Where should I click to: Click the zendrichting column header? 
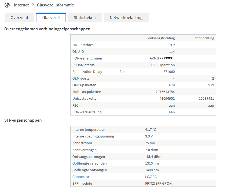205,38
